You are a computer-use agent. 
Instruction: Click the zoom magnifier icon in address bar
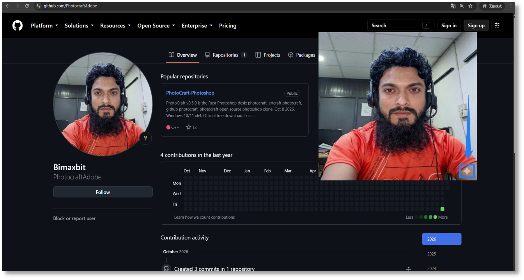pyautogui.click(x=462, y=6)
